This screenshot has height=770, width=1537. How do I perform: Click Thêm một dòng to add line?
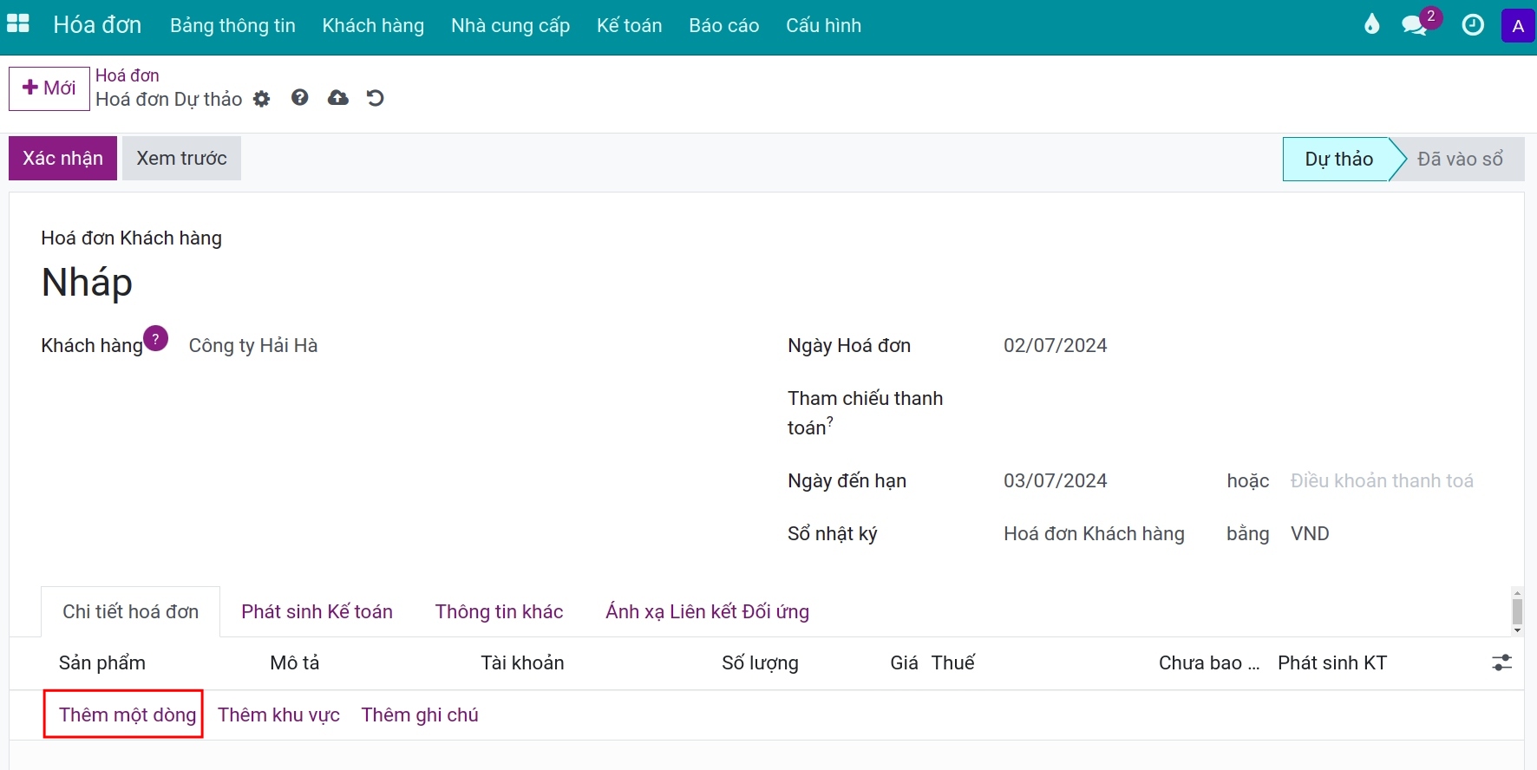point(128,715)
